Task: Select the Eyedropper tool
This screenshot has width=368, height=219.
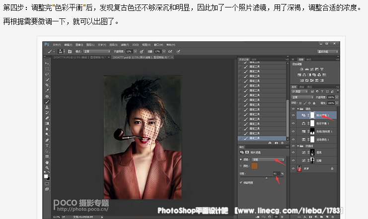Action: coord(47,90)
